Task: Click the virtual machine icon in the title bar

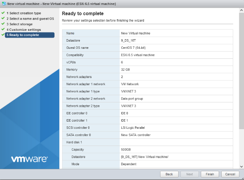Action: point(4,4)
